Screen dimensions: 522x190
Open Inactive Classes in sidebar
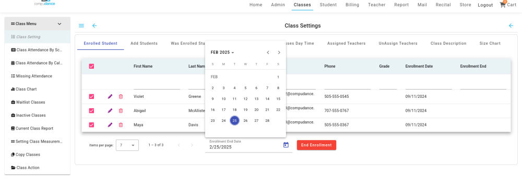coord(37,115)
